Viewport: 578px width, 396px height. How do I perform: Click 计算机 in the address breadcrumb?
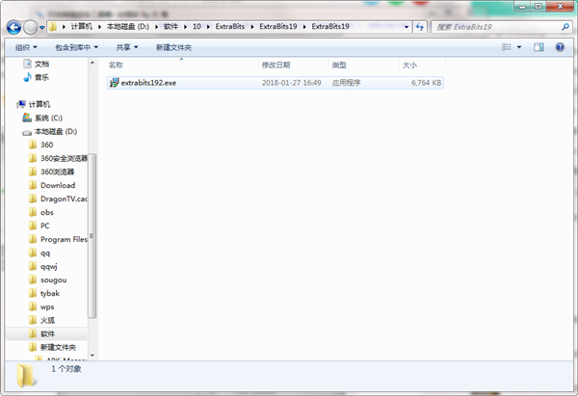(x=82, y=27)
